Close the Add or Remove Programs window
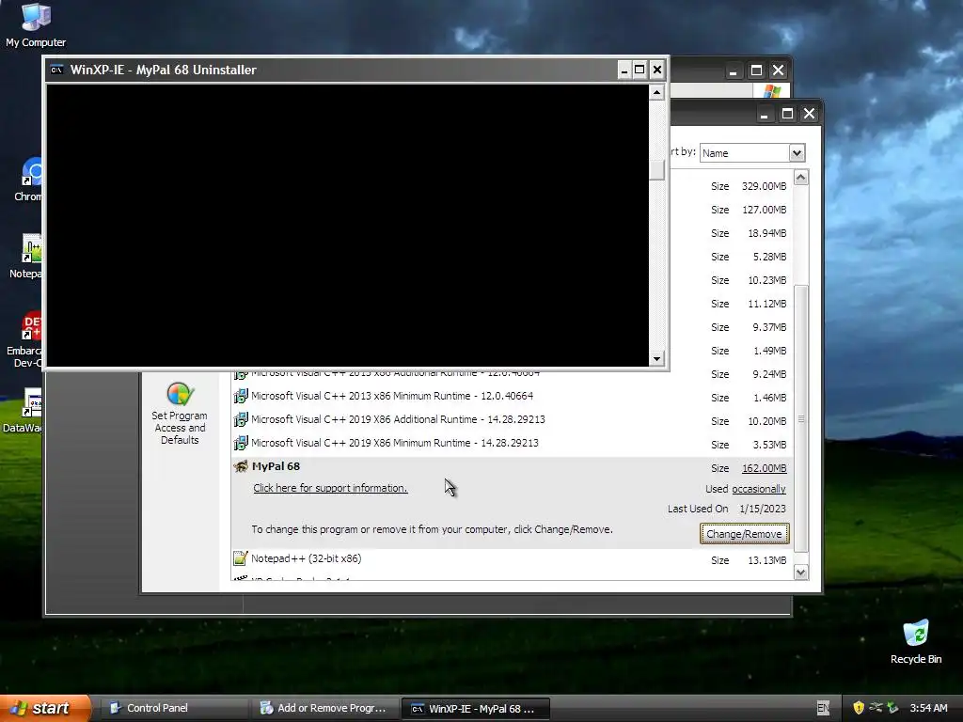 [x=809, y=114]
